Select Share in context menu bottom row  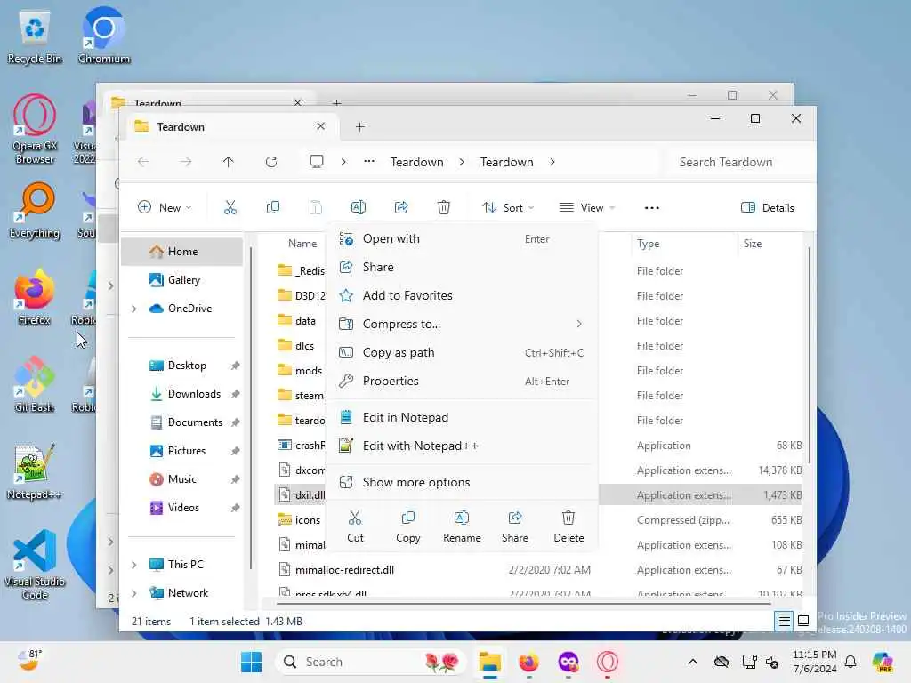click(515, 526)
